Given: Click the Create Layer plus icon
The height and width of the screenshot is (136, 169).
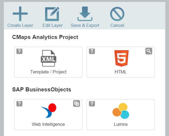Looking at the screenshot, I should (20, 14).
